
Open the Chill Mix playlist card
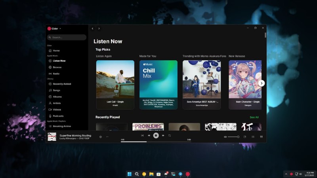[x=158, y=85]
